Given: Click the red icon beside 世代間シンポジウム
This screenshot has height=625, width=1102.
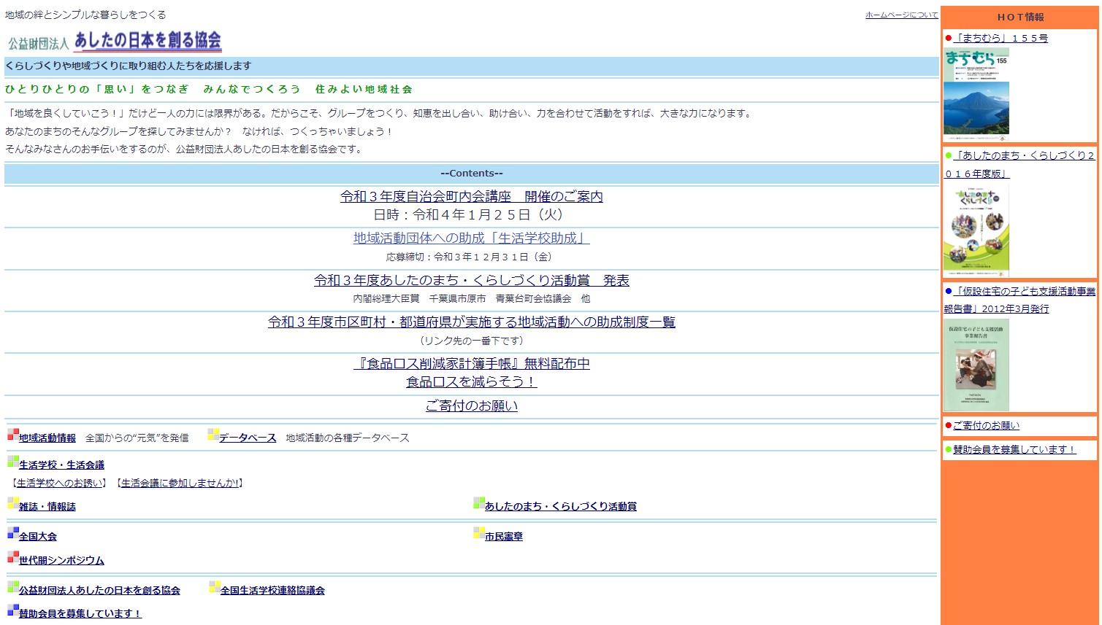Looking at the screenshot, I should point(12,557).
